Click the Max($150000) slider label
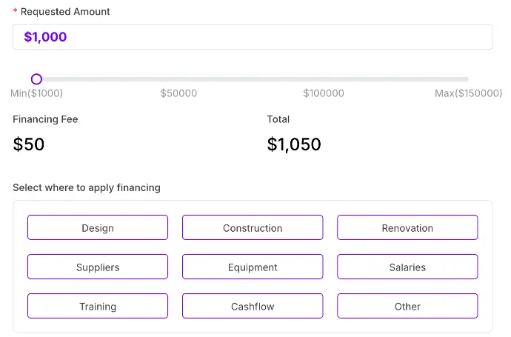Screen dimensions: 511x337 (468, 93)
